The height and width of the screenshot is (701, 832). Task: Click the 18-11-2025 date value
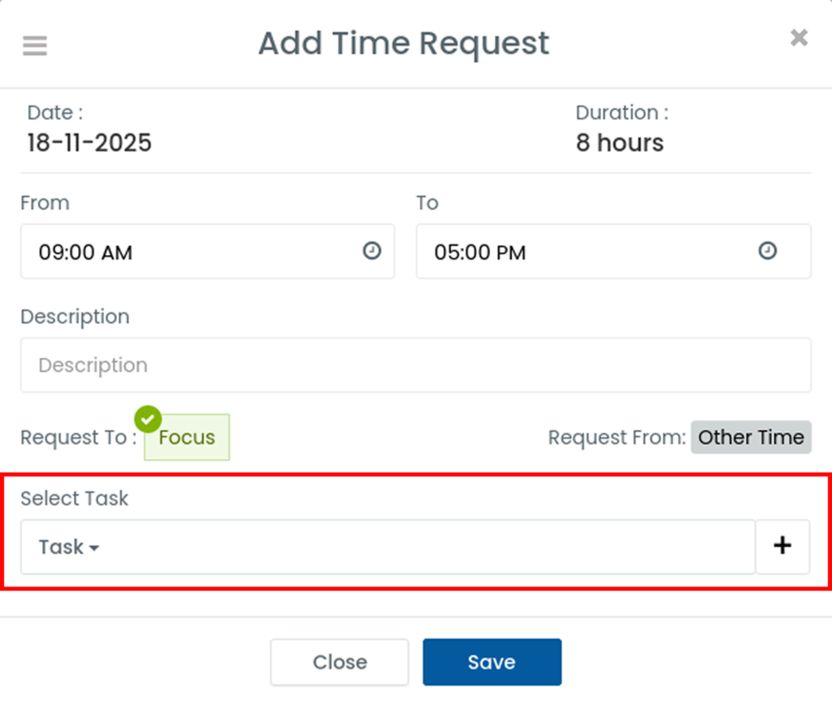[x=89, y=143]
